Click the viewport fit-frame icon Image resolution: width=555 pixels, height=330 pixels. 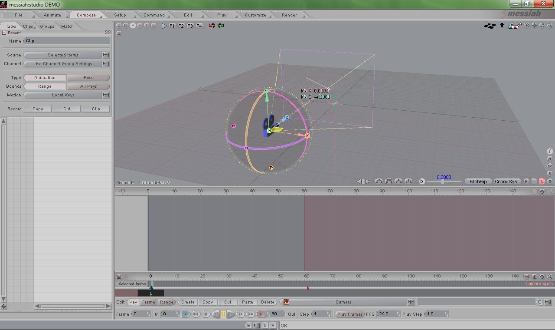[526, 26]
